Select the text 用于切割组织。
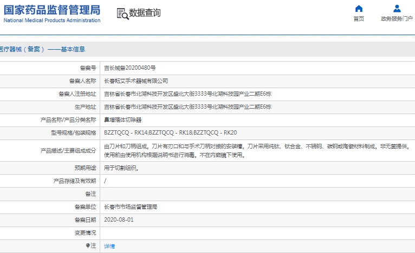Viewport: 415px width, 253px height. [121, 168]
